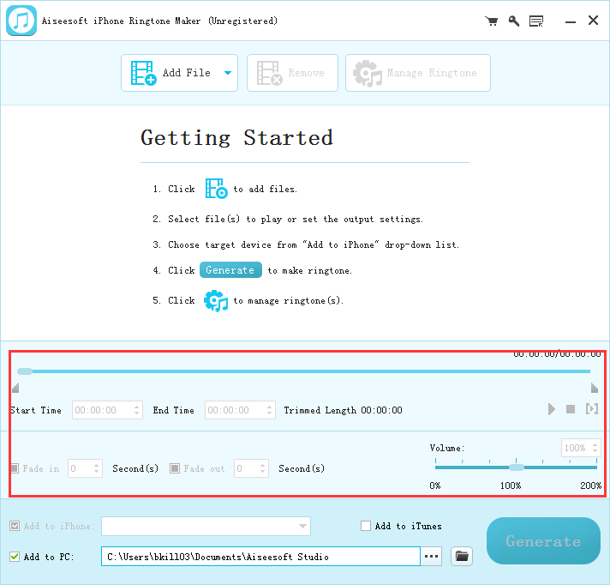Screen dimensions: 610x585
Task: Click the output folder path field
Action: [260, 557]
